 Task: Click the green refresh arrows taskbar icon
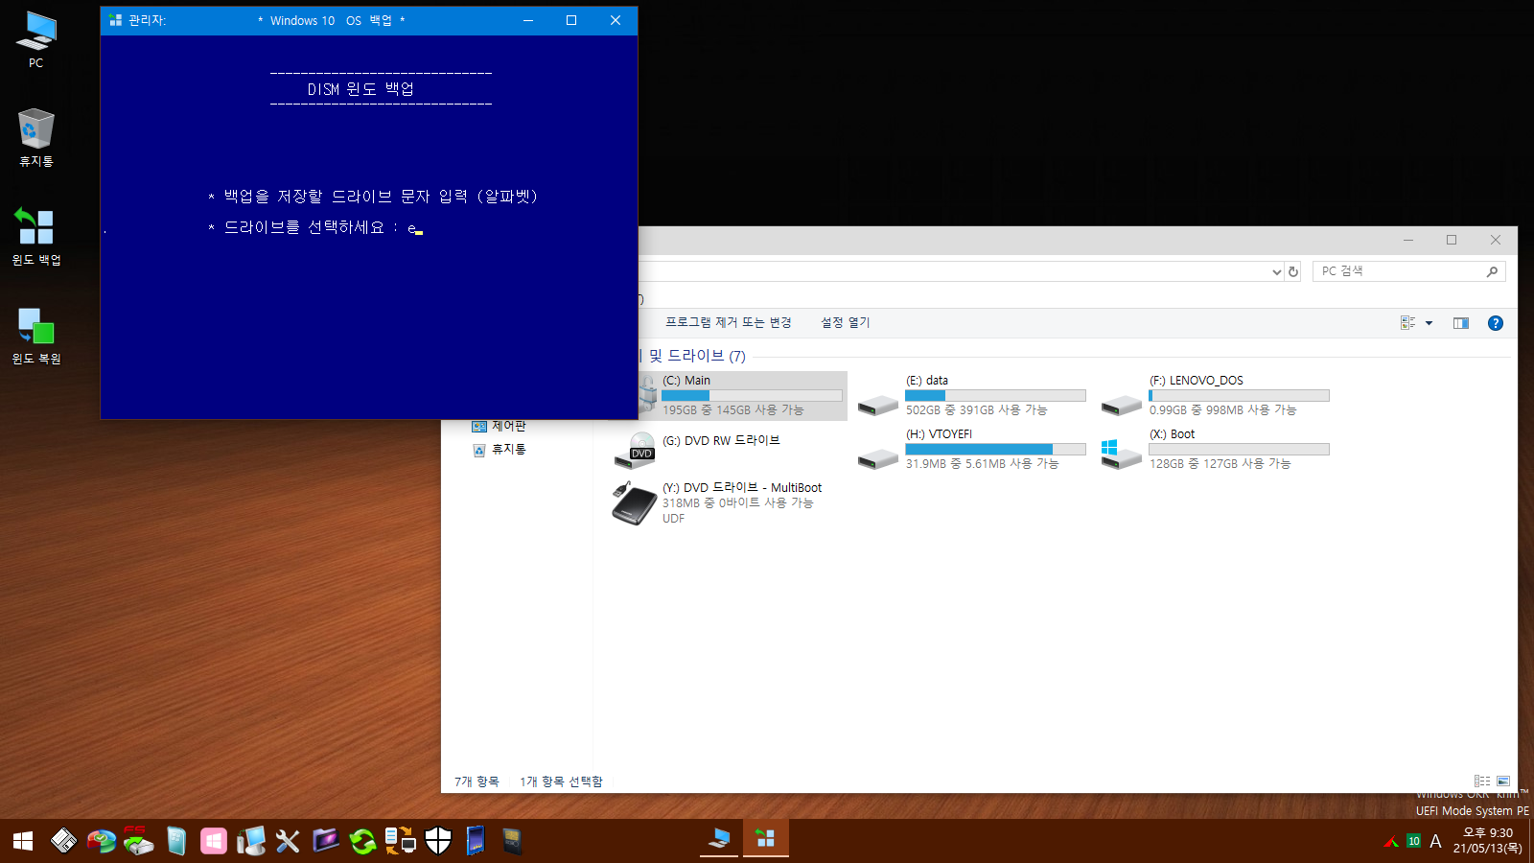point(363,841)
